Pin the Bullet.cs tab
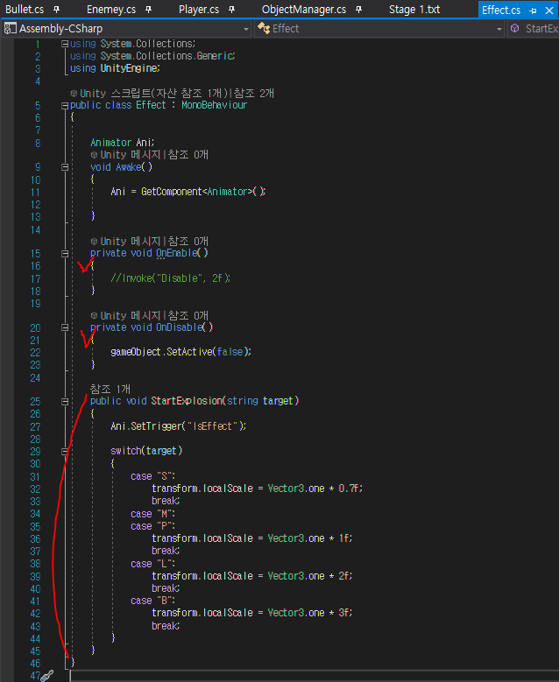 (57, 10)
